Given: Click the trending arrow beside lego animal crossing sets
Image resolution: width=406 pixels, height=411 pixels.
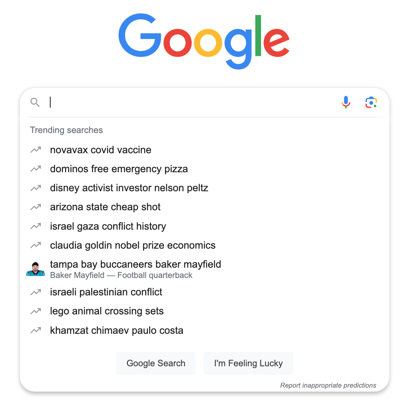Looking at the screenshot, I should click(x=36, y=311).
